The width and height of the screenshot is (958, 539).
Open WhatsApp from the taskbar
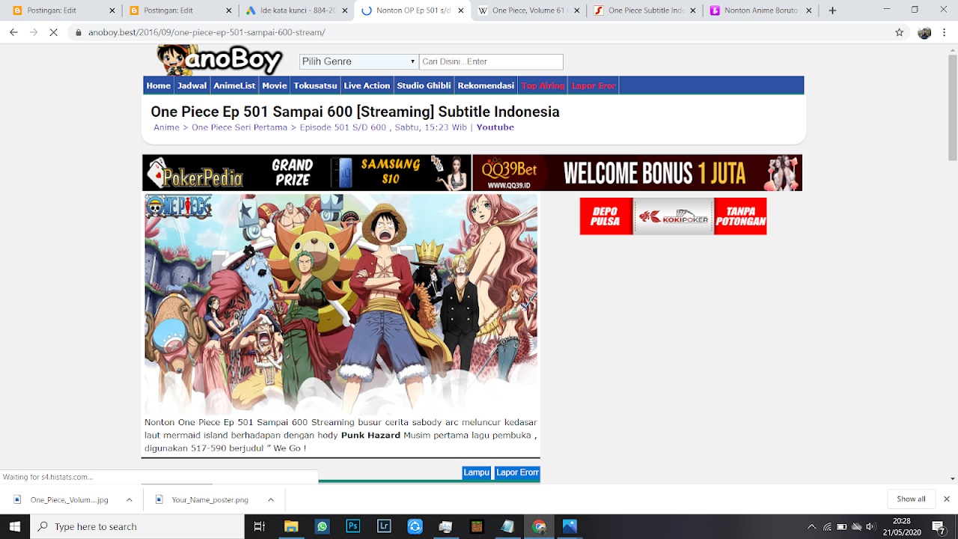(x=322, y=526)
